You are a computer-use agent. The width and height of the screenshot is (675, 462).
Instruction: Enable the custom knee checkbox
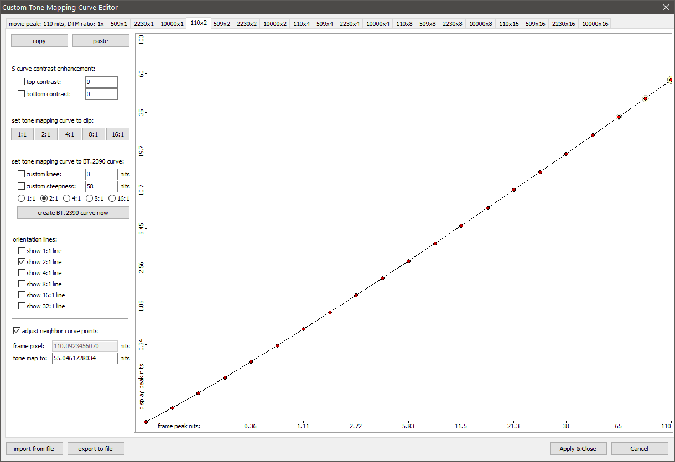[22, 174]
